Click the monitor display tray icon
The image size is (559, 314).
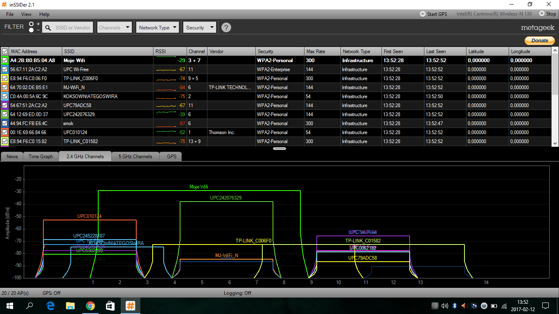point(474,306)
